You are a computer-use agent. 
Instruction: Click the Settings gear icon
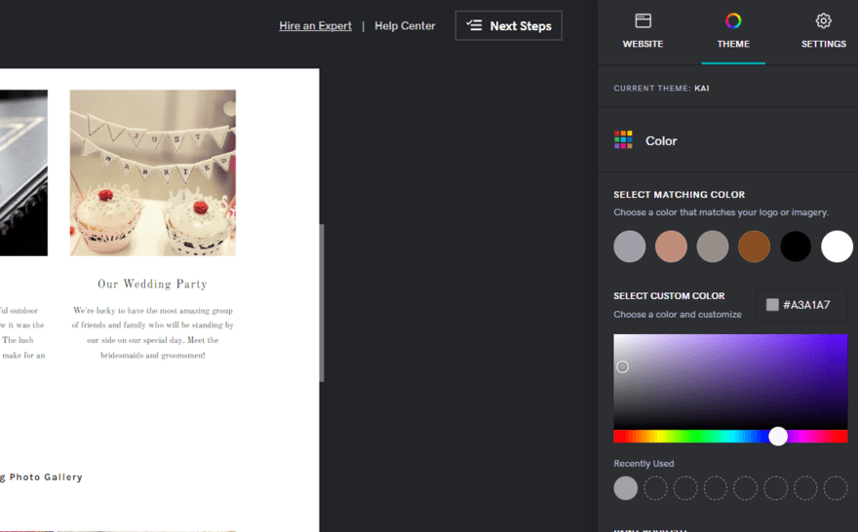tap(824, 20)
